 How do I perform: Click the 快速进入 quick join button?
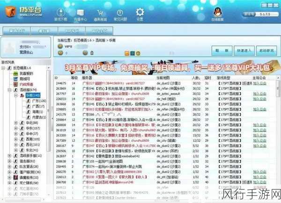(x=244, y=51)
